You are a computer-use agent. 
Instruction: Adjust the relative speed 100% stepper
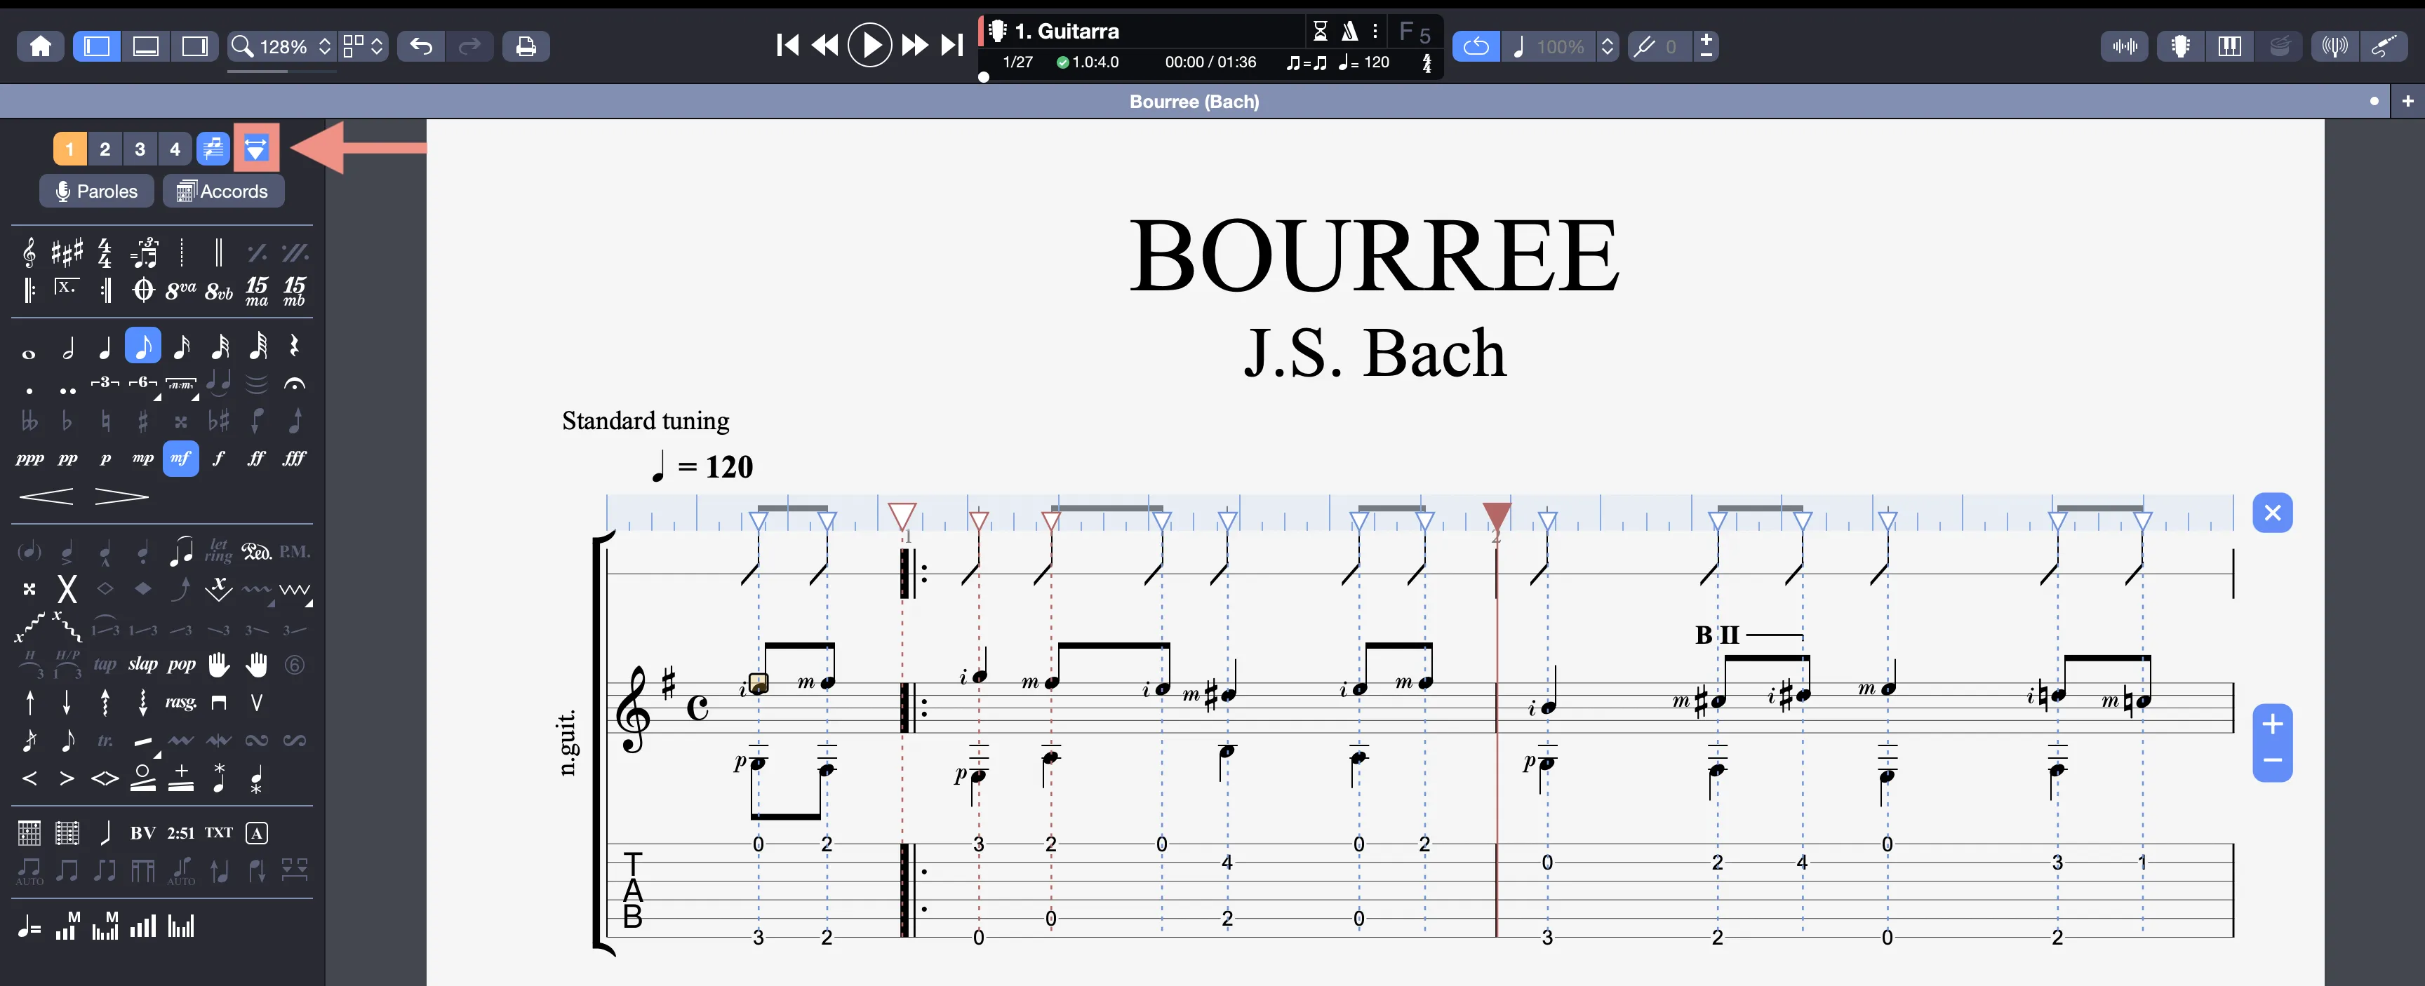pyautogui.click(x=1608, y=46)
